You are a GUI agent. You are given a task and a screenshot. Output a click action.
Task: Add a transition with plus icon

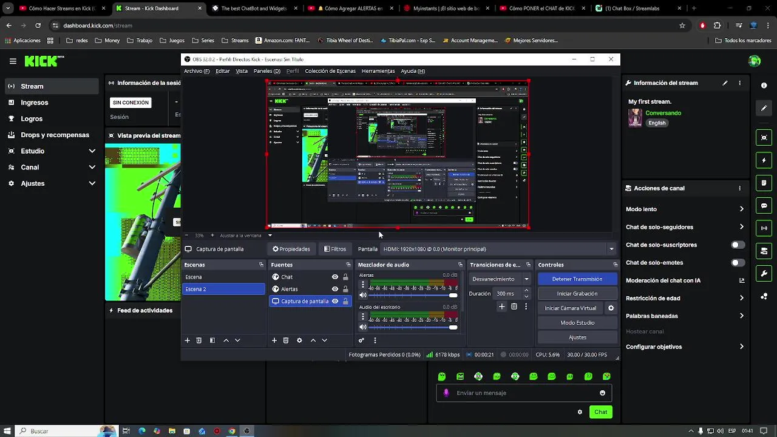(x=501, y=307)
